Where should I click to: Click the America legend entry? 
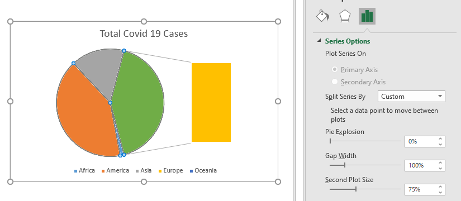115,170
